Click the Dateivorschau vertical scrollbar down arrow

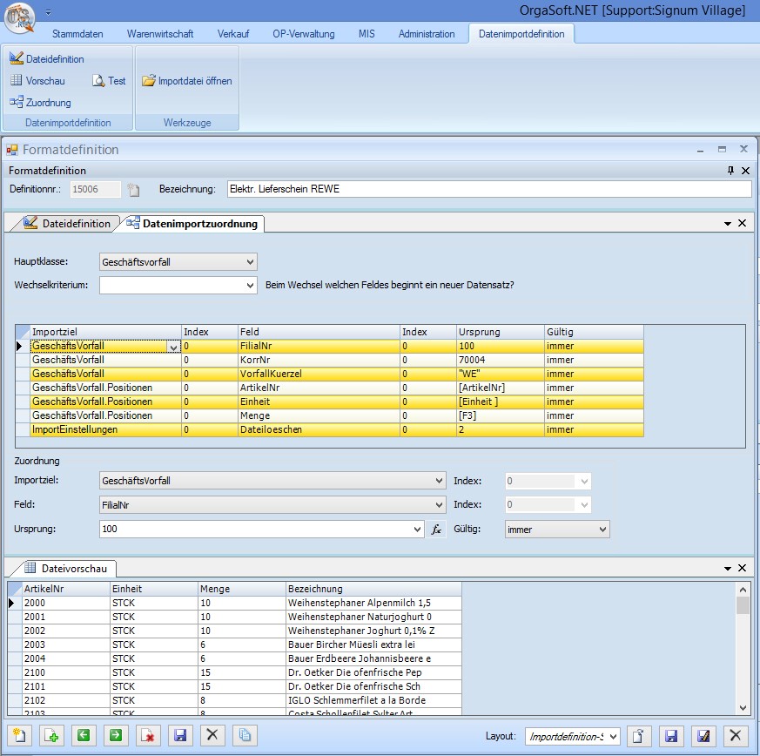point(743,707)
